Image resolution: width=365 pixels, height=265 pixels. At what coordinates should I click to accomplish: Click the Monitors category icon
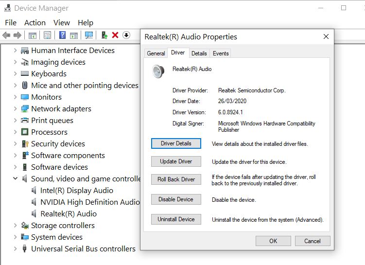25,97
